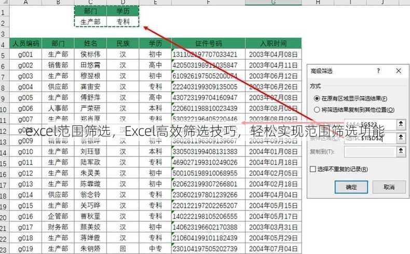Select cell g003
The height and width of the screenshot is (254, 410).
[x=25, y=76]
